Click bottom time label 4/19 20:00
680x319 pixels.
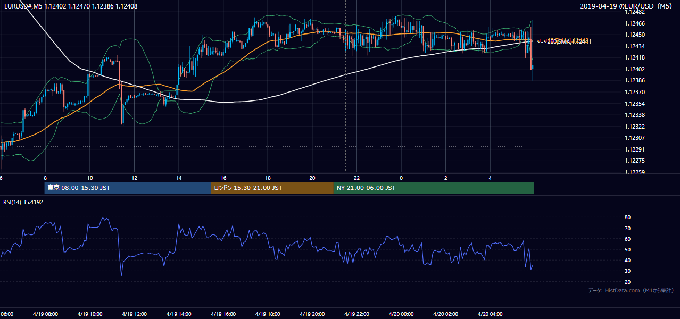tap(312, 314)
